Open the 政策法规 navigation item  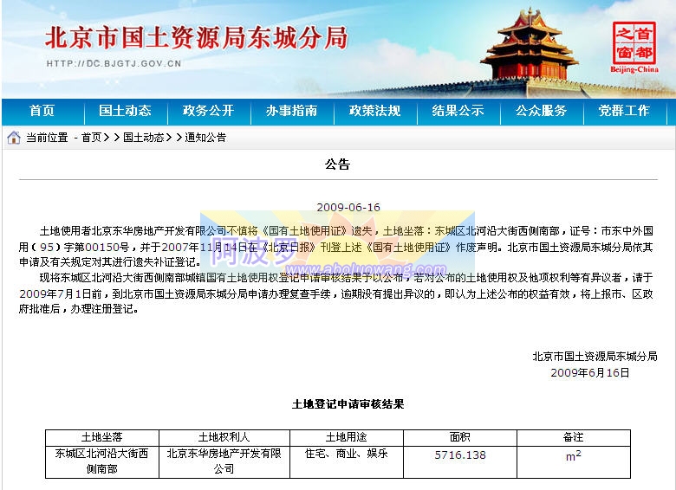click(x=374, y=111)
